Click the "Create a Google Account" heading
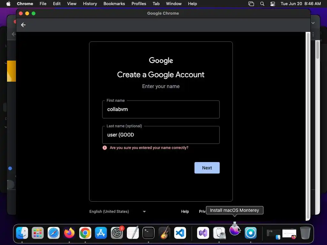The width and height of the screenshot is (327, 245). [161, 75]
